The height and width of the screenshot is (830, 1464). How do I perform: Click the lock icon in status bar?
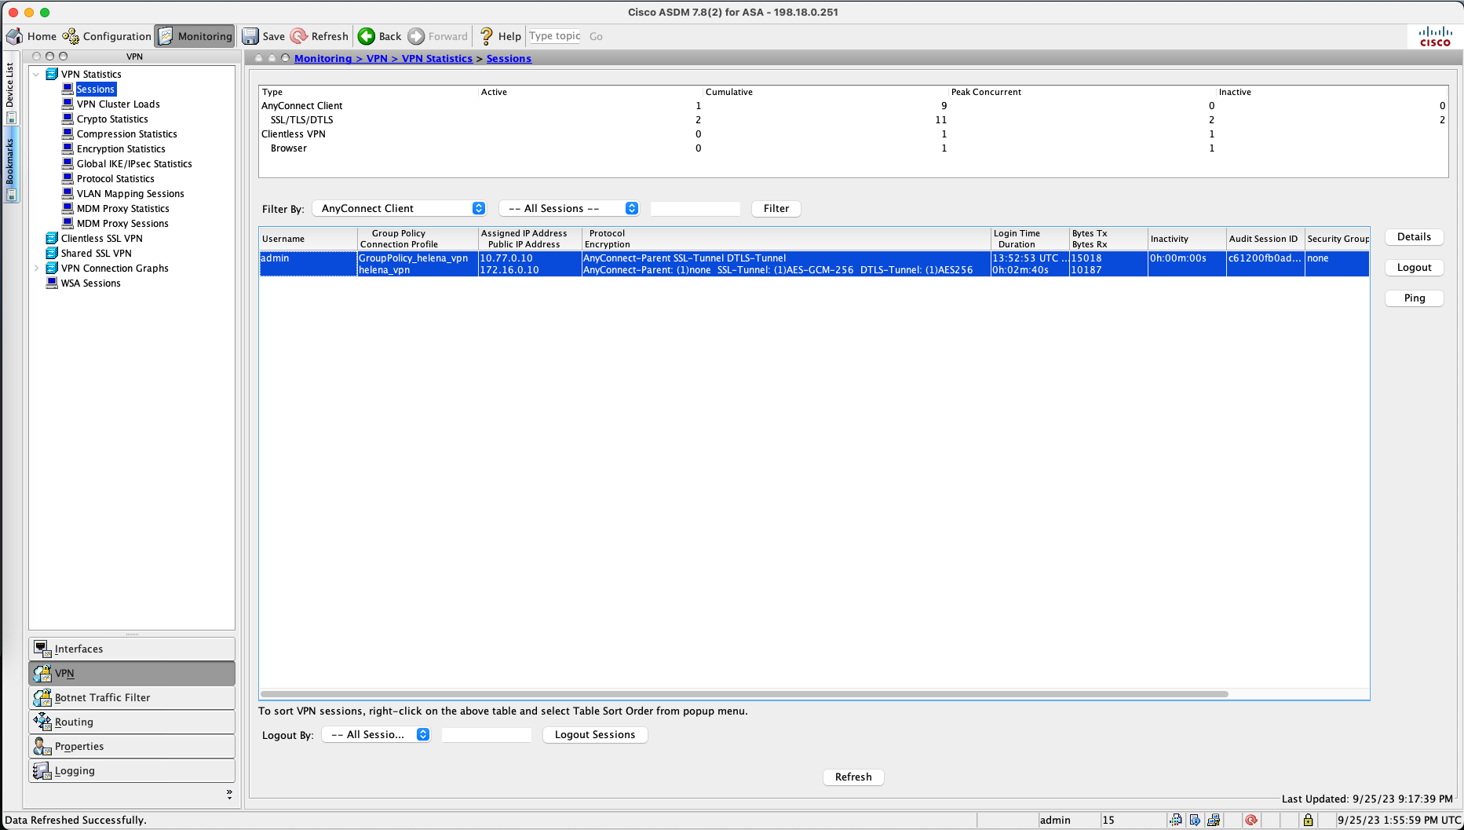click(x=1308, y=820)
